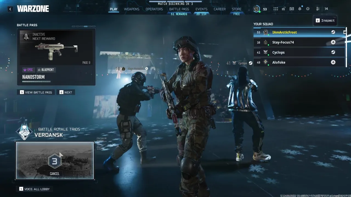351x197 pixels.
Task: Click the FREE label under Store
Action: tap(237, 14)
